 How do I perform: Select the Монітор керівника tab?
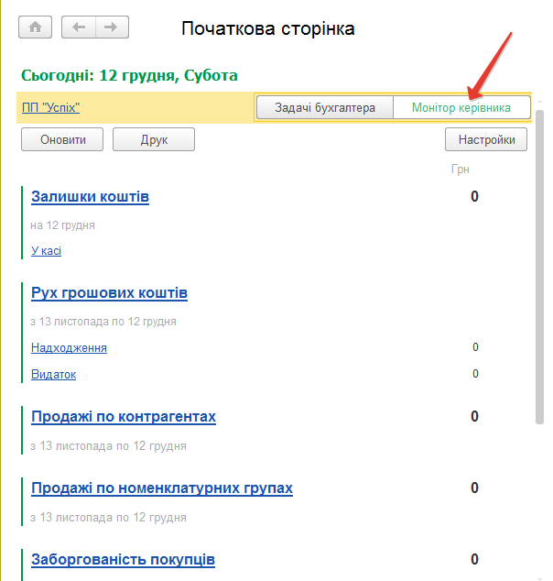[x=461, y=107]
